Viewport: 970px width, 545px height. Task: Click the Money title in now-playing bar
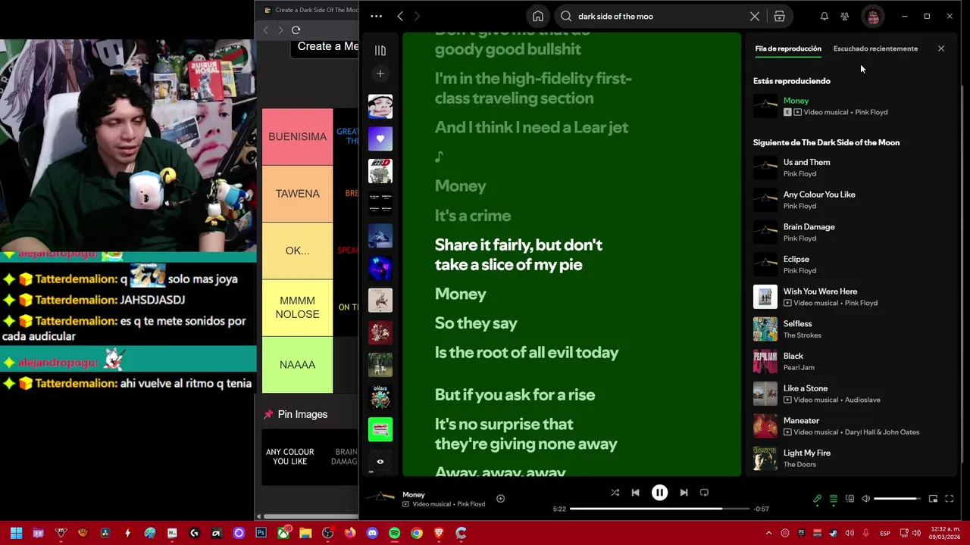click(414, 494)
